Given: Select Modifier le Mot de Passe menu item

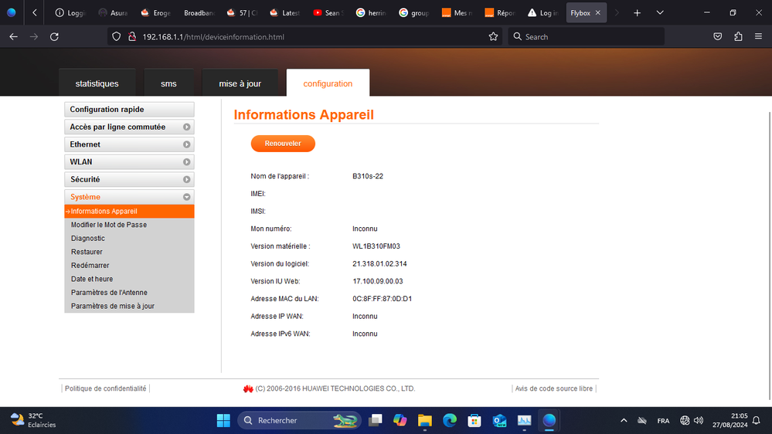Looking at the screenshot, I should (x=109, y=225).
